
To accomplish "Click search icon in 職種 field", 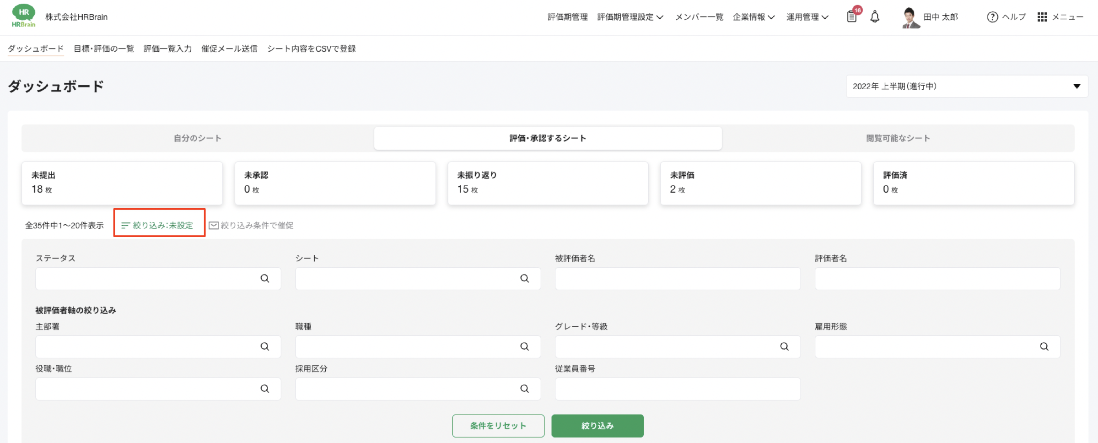I will tap(525, 346).
